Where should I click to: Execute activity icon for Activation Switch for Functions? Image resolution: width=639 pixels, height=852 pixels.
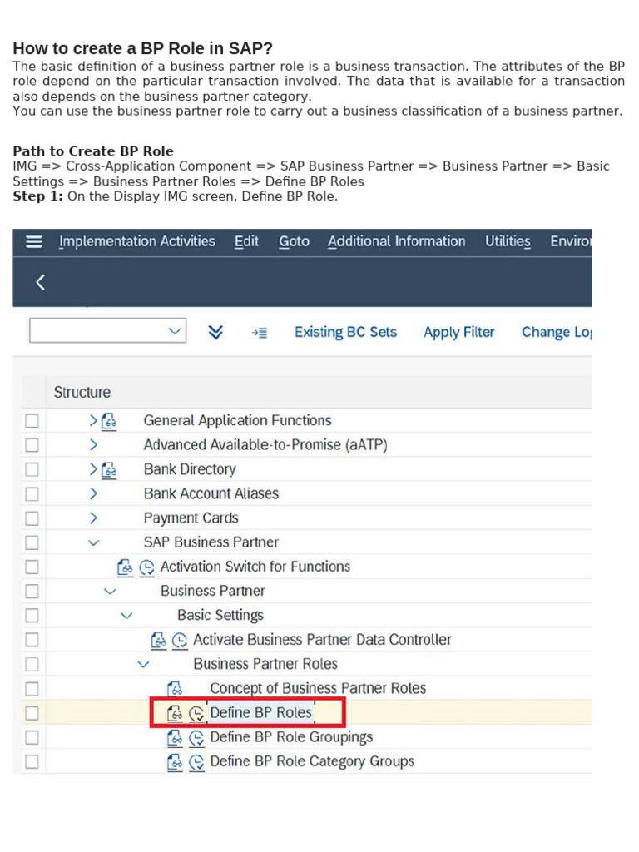tap(146, 567)
